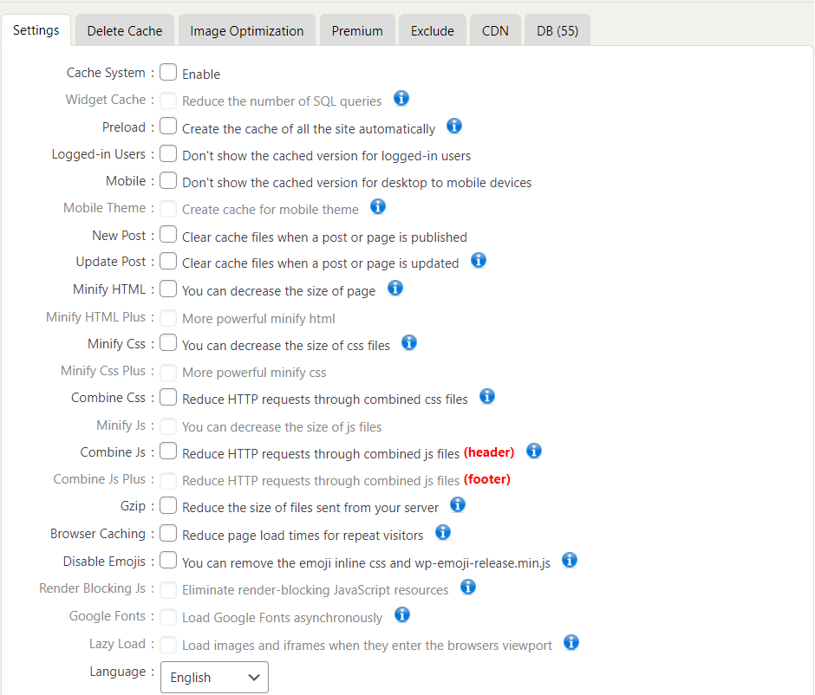Viewport: 815px width, 695px height.
Task: Toggle the New Post checkbox
Action: coord(168,235)
